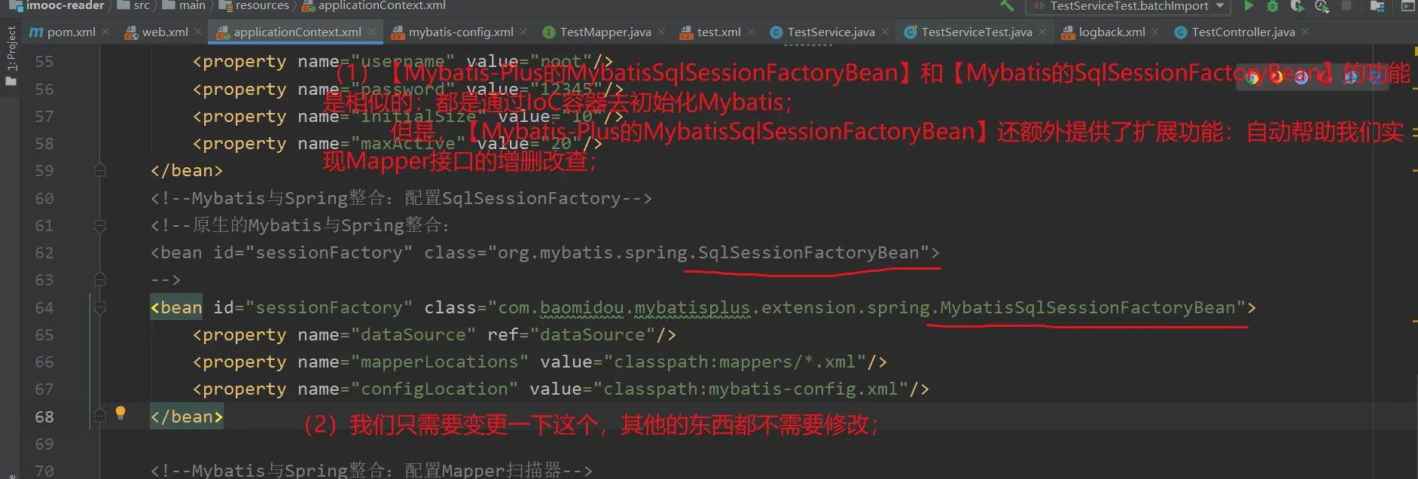
Task: Click the yellow lightbulb intention icon
Action: tap(120, 413)
